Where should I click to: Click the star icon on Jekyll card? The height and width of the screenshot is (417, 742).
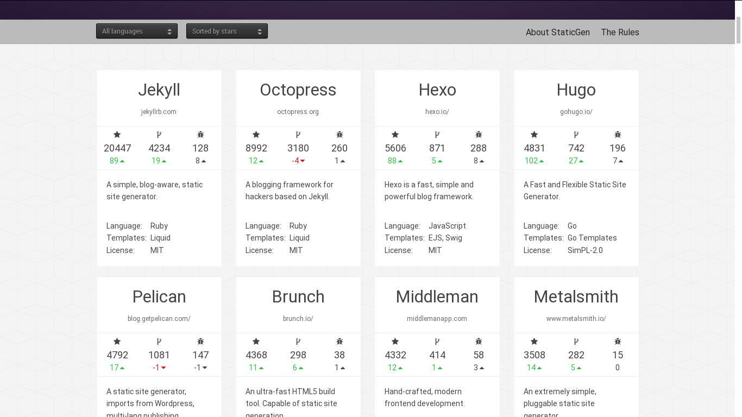pos(117,135)
